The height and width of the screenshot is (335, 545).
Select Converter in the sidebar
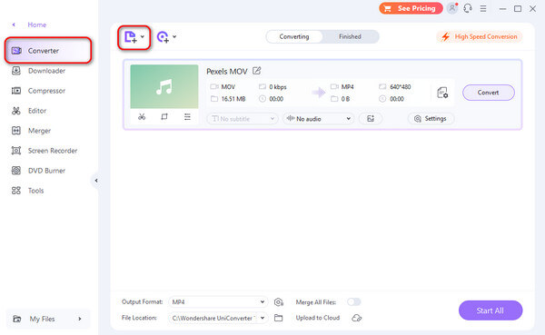pyautogui.click(x=48, y=51)
